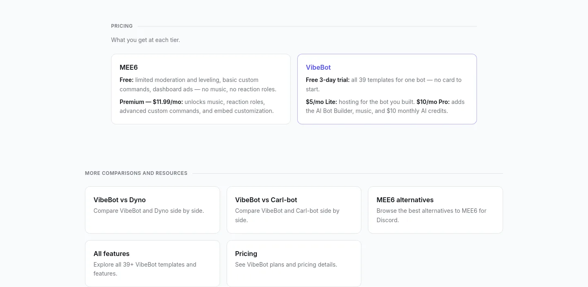588x287 pixels.
Task: Click the "$10/mo Pro:" label
Action: click(x=433, y=102)
